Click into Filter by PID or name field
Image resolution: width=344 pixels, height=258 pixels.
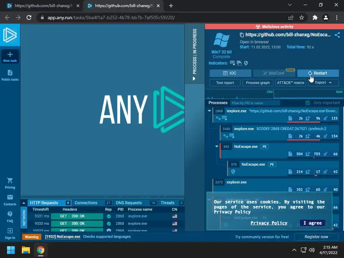pos(255,103)
